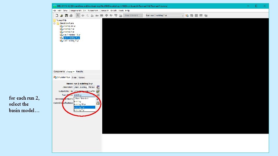Open the Results menu

click(114, 11)
